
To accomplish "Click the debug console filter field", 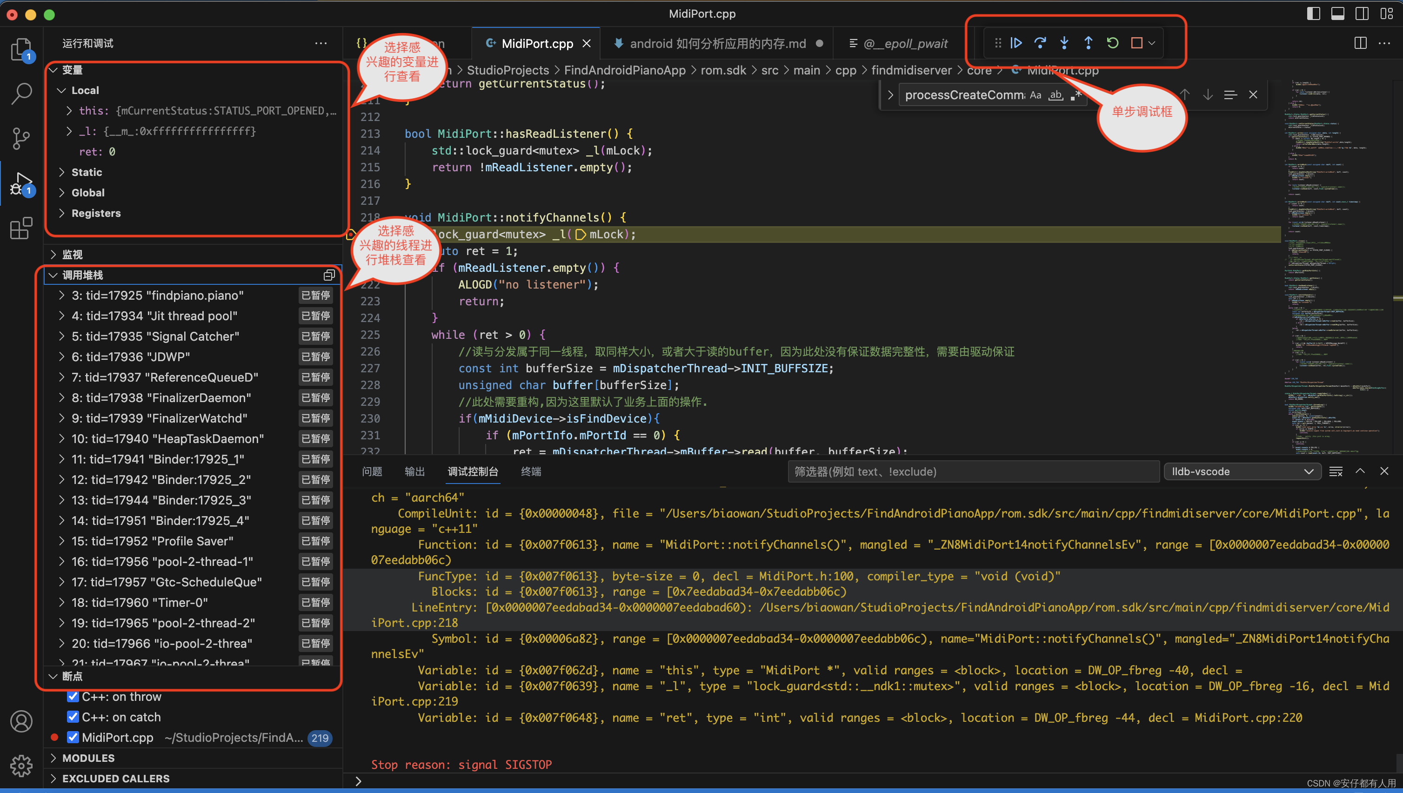I will (973, 471).
